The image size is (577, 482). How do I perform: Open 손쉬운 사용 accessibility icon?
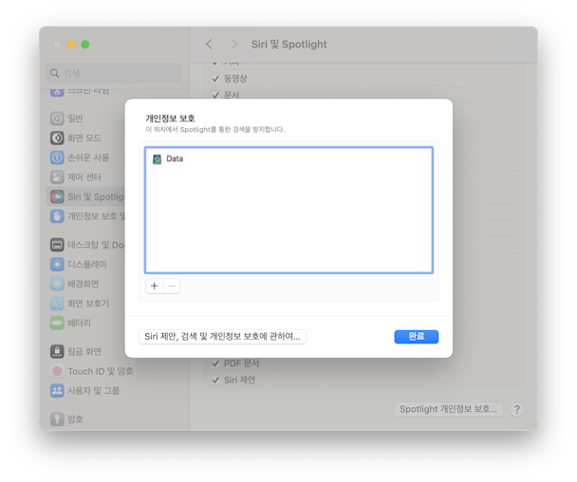click(x=57, y=158)
